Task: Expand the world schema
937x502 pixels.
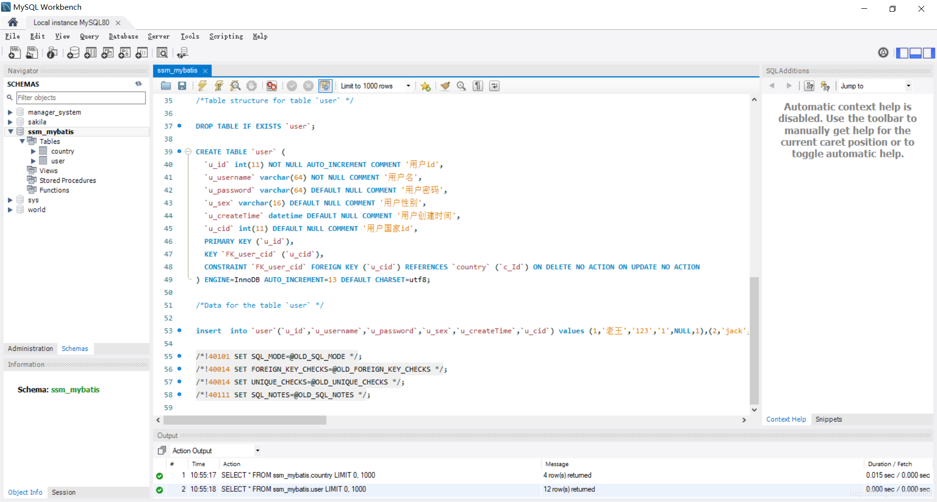Action: click(10, 210)
